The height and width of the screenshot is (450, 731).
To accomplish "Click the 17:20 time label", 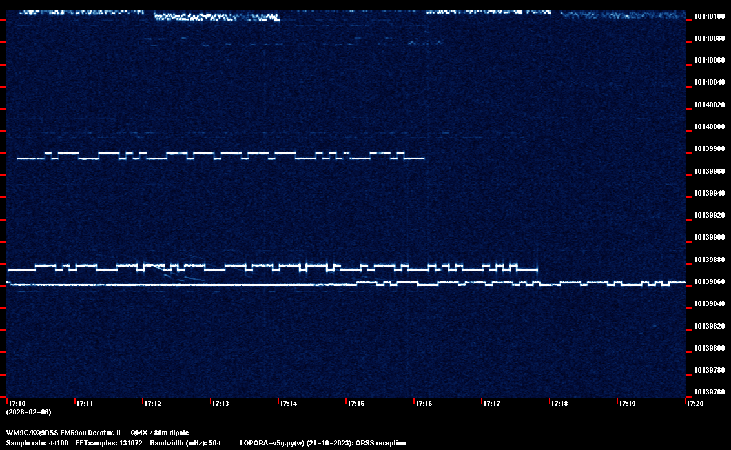I will click(695, 404).
